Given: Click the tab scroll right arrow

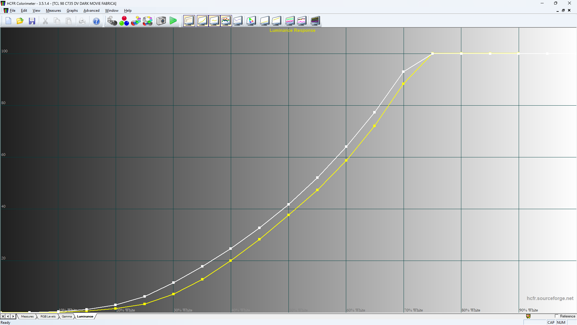Looking at the screenshot, I should tap(13, 317).
